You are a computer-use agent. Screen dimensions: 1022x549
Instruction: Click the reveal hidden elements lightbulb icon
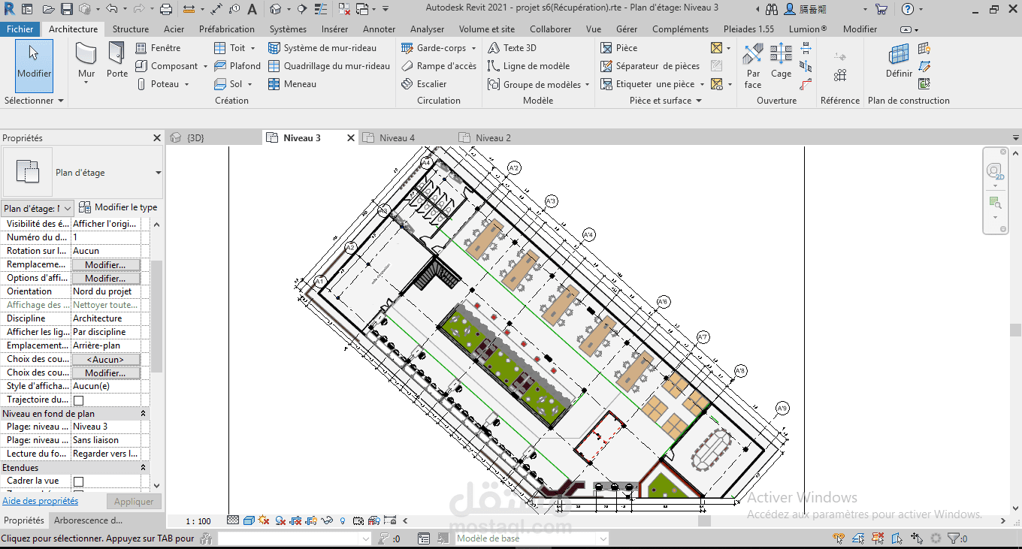click(343, 520)
